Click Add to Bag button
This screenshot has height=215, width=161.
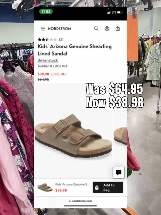point(108,188)
